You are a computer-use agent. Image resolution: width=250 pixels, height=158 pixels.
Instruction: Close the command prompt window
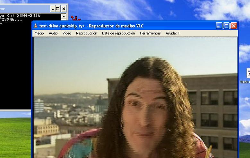click(x=64, y=9)
